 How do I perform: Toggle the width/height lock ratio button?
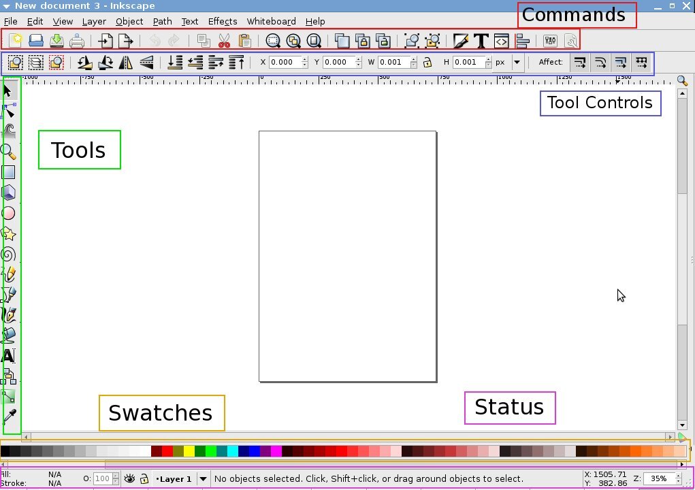click(x=427, y=63)
